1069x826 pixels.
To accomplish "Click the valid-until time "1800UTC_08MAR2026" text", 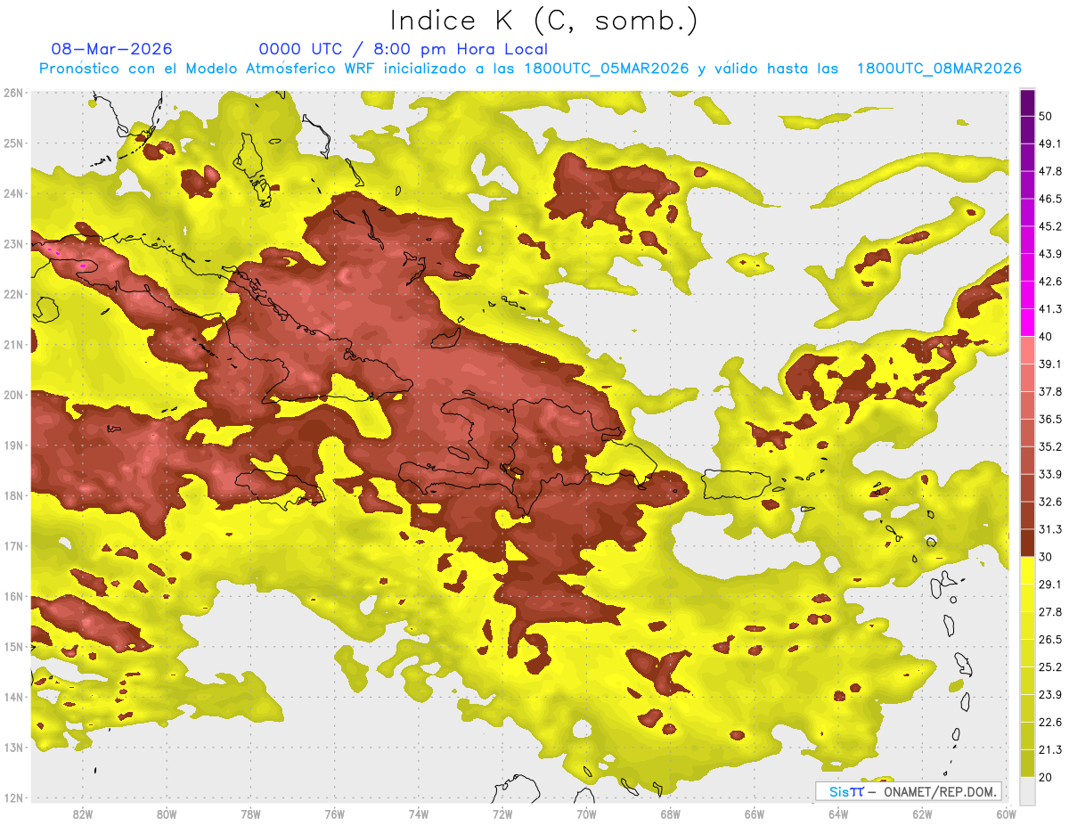I will pyautogui.click(x=939, y=68).
